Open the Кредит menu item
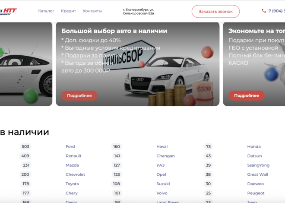 point(68,11)
